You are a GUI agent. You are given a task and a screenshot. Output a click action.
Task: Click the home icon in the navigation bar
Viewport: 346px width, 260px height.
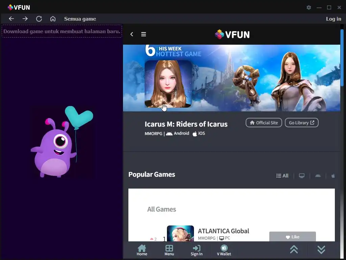point(53,19)
